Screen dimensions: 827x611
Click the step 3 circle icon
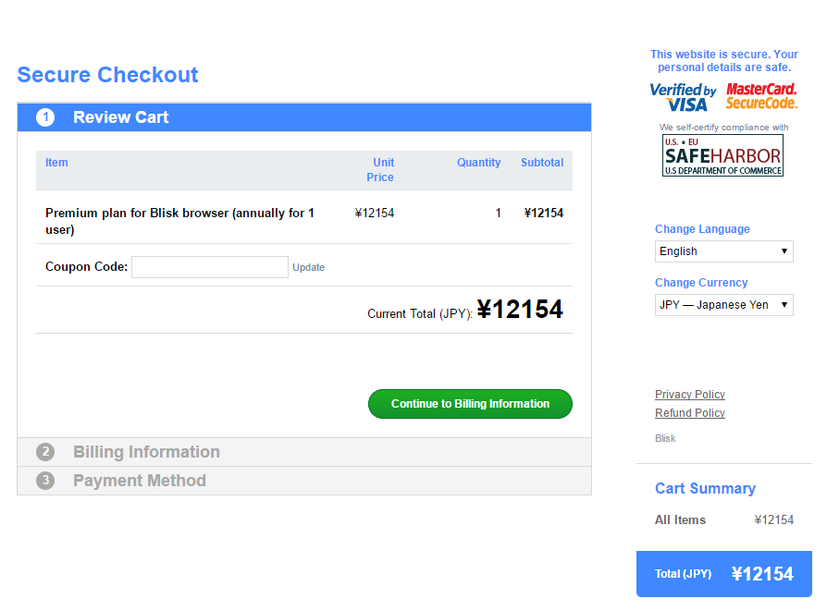click(x=45, y=481)
